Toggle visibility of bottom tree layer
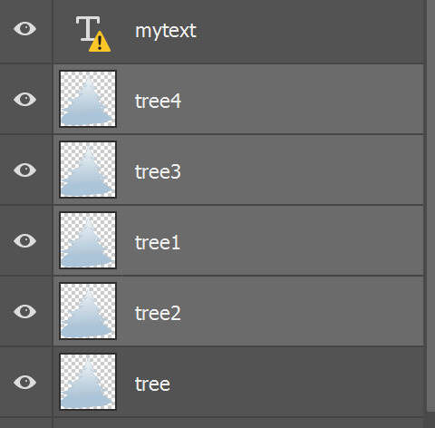 (x=24, y=382)
